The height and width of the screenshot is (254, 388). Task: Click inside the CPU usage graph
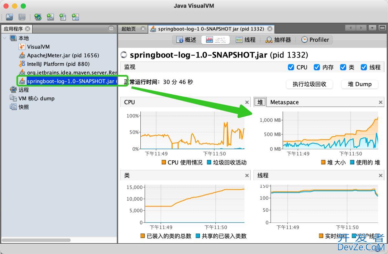(x=192, y=130)
